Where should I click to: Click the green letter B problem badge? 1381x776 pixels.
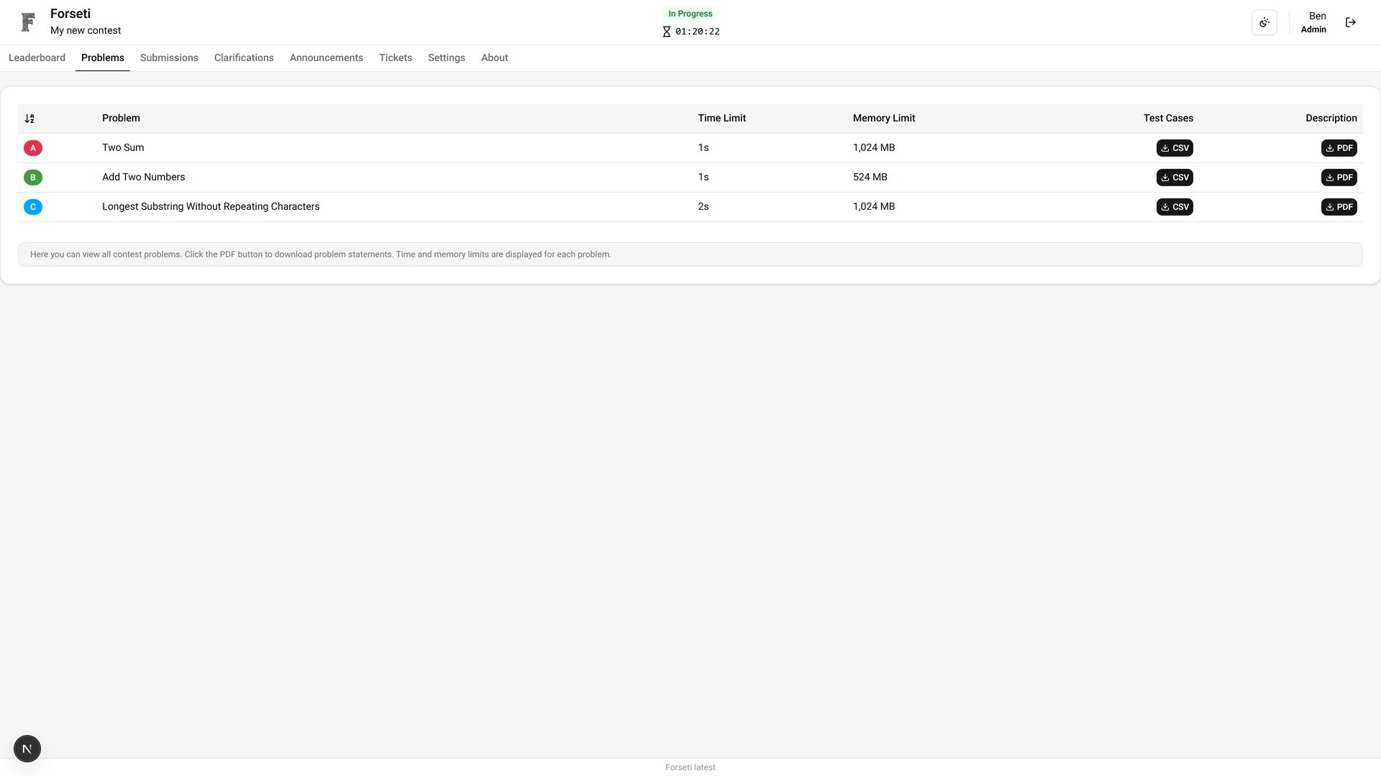33,177
